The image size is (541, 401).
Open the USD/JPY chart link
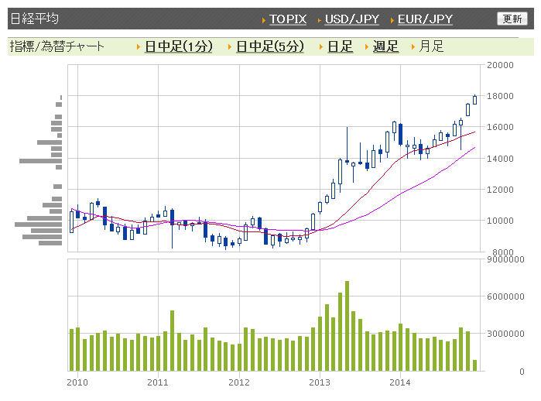pos(352,19)
